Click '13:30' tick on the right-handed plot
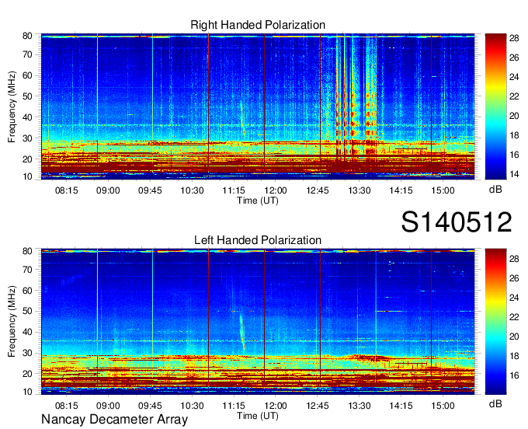Viewport: 528px width, 429px height. 360,190
